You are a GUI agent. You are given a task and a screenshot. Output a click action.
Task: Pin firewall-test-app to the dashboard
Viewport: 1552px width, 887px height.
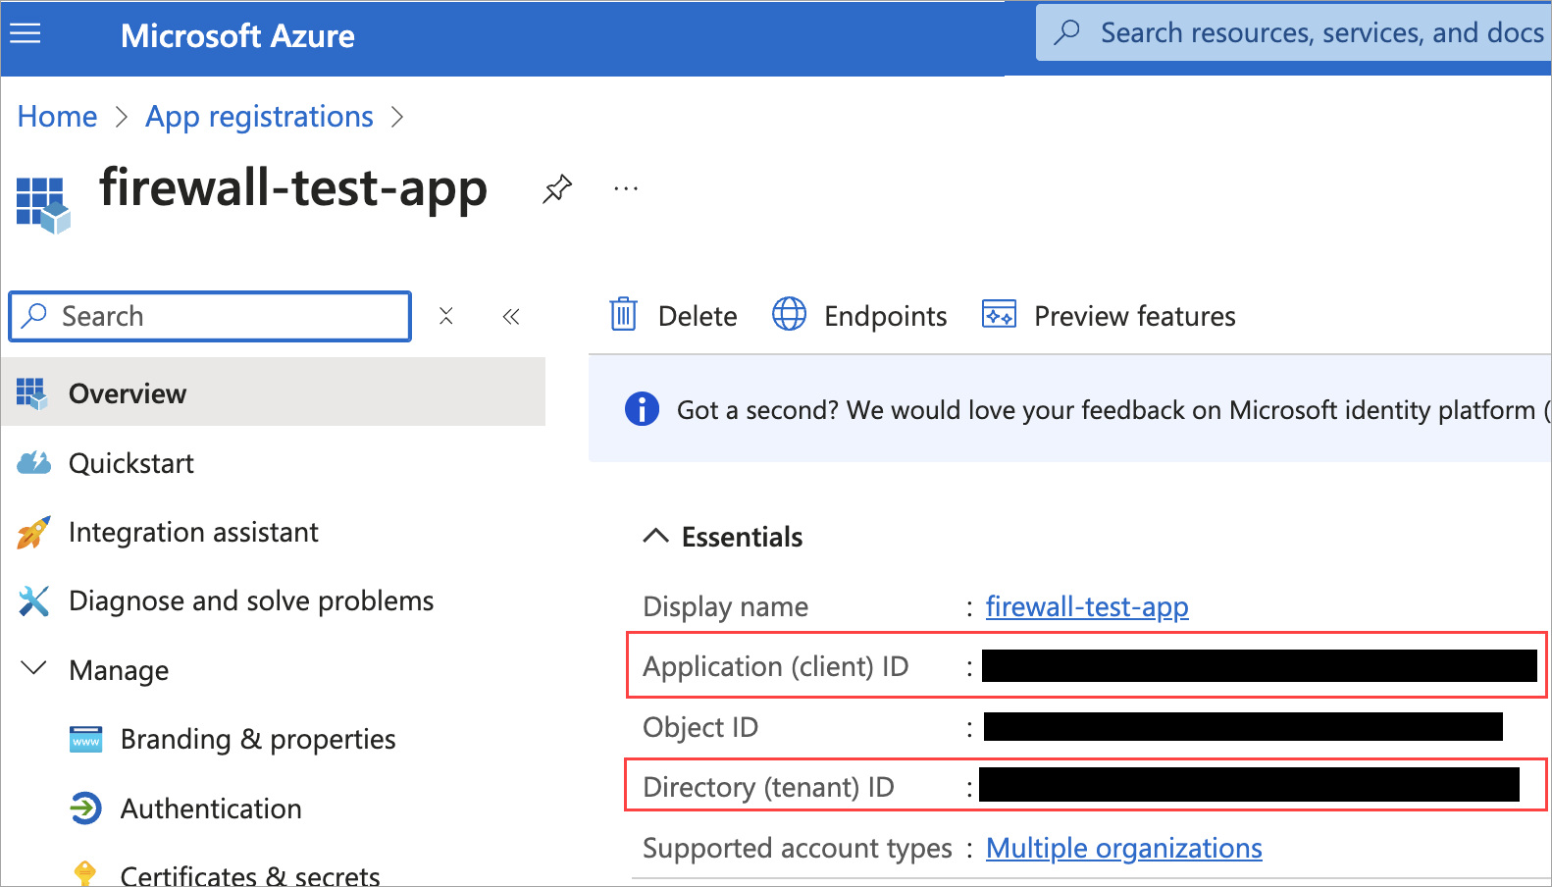click(x=557, y=188)
